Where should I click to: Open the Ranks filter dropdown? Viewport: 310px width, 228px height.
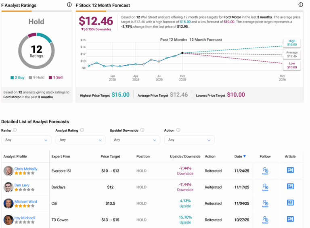coord(26,140)
